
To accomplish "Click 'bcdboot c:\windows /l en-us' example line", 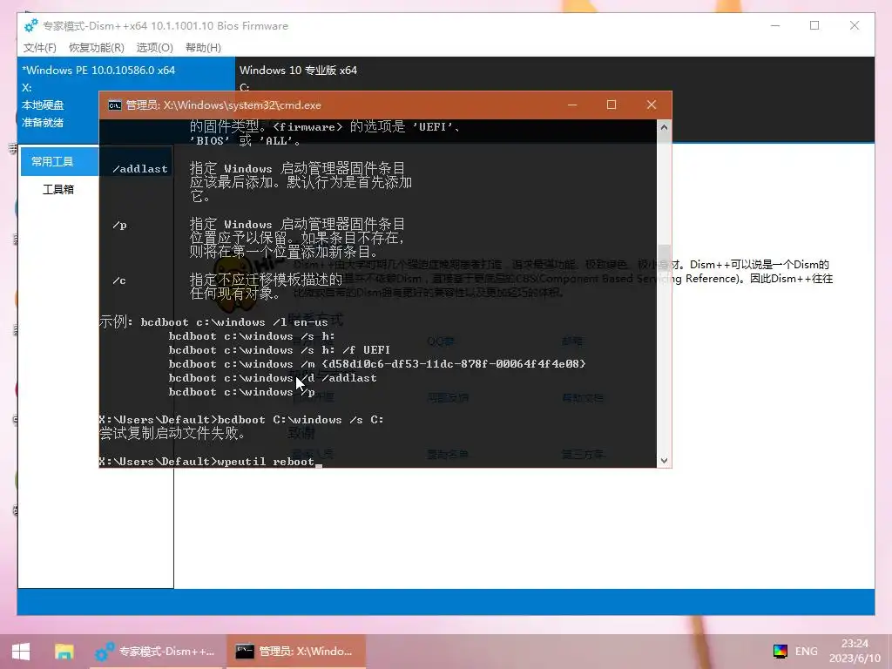I will (x=234, y=322).
